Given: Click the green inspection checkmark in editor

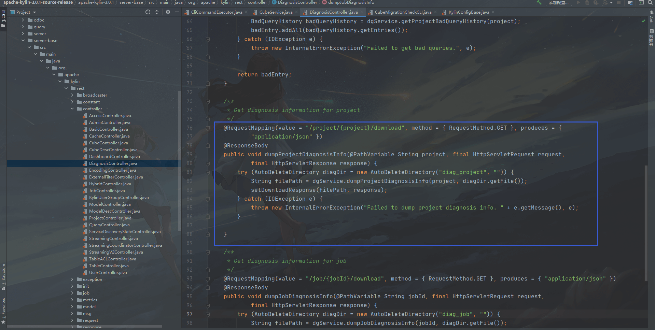Looking at the screenshot, I should click(x=643, y=21).
